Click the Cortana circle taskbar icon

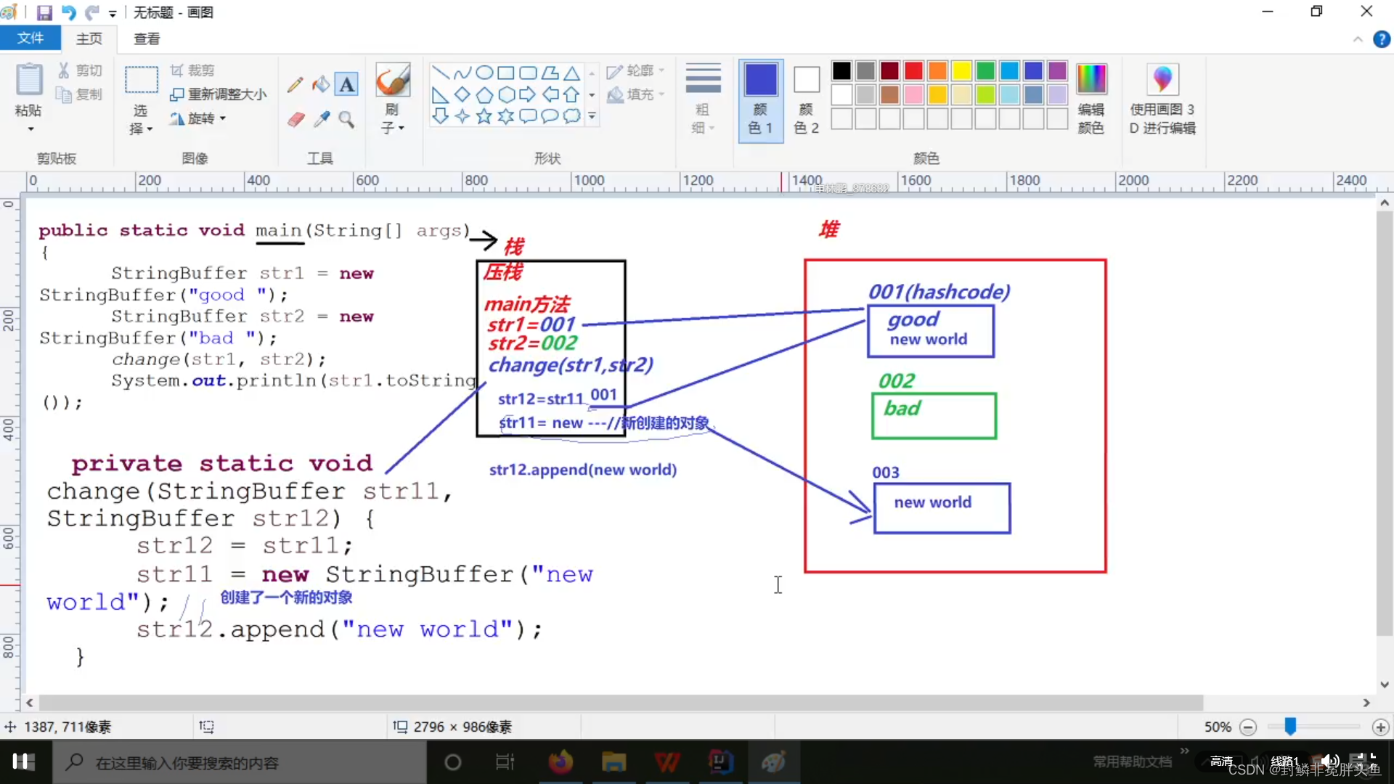point(452,762)
